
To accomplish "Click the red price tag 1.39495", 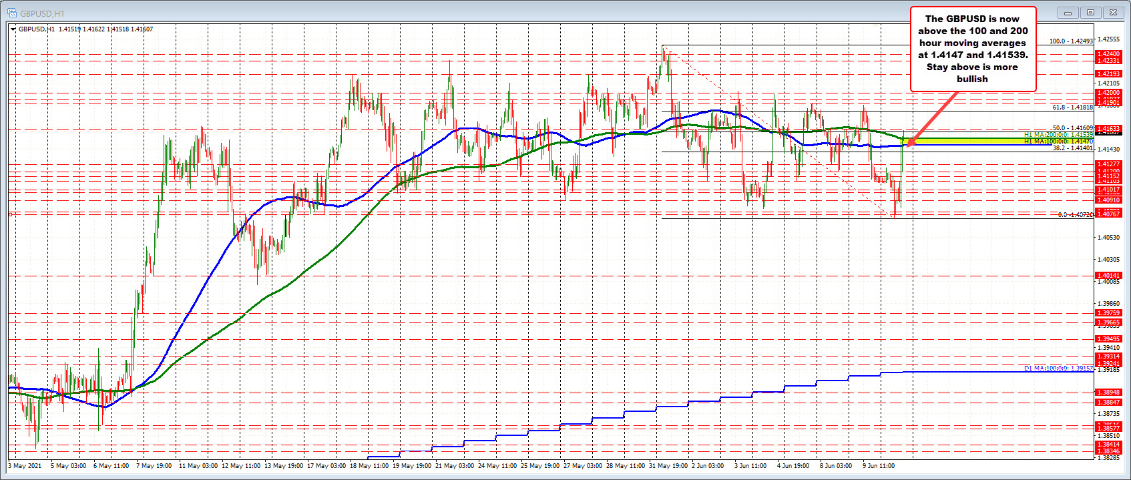I will click(1109, 339).
